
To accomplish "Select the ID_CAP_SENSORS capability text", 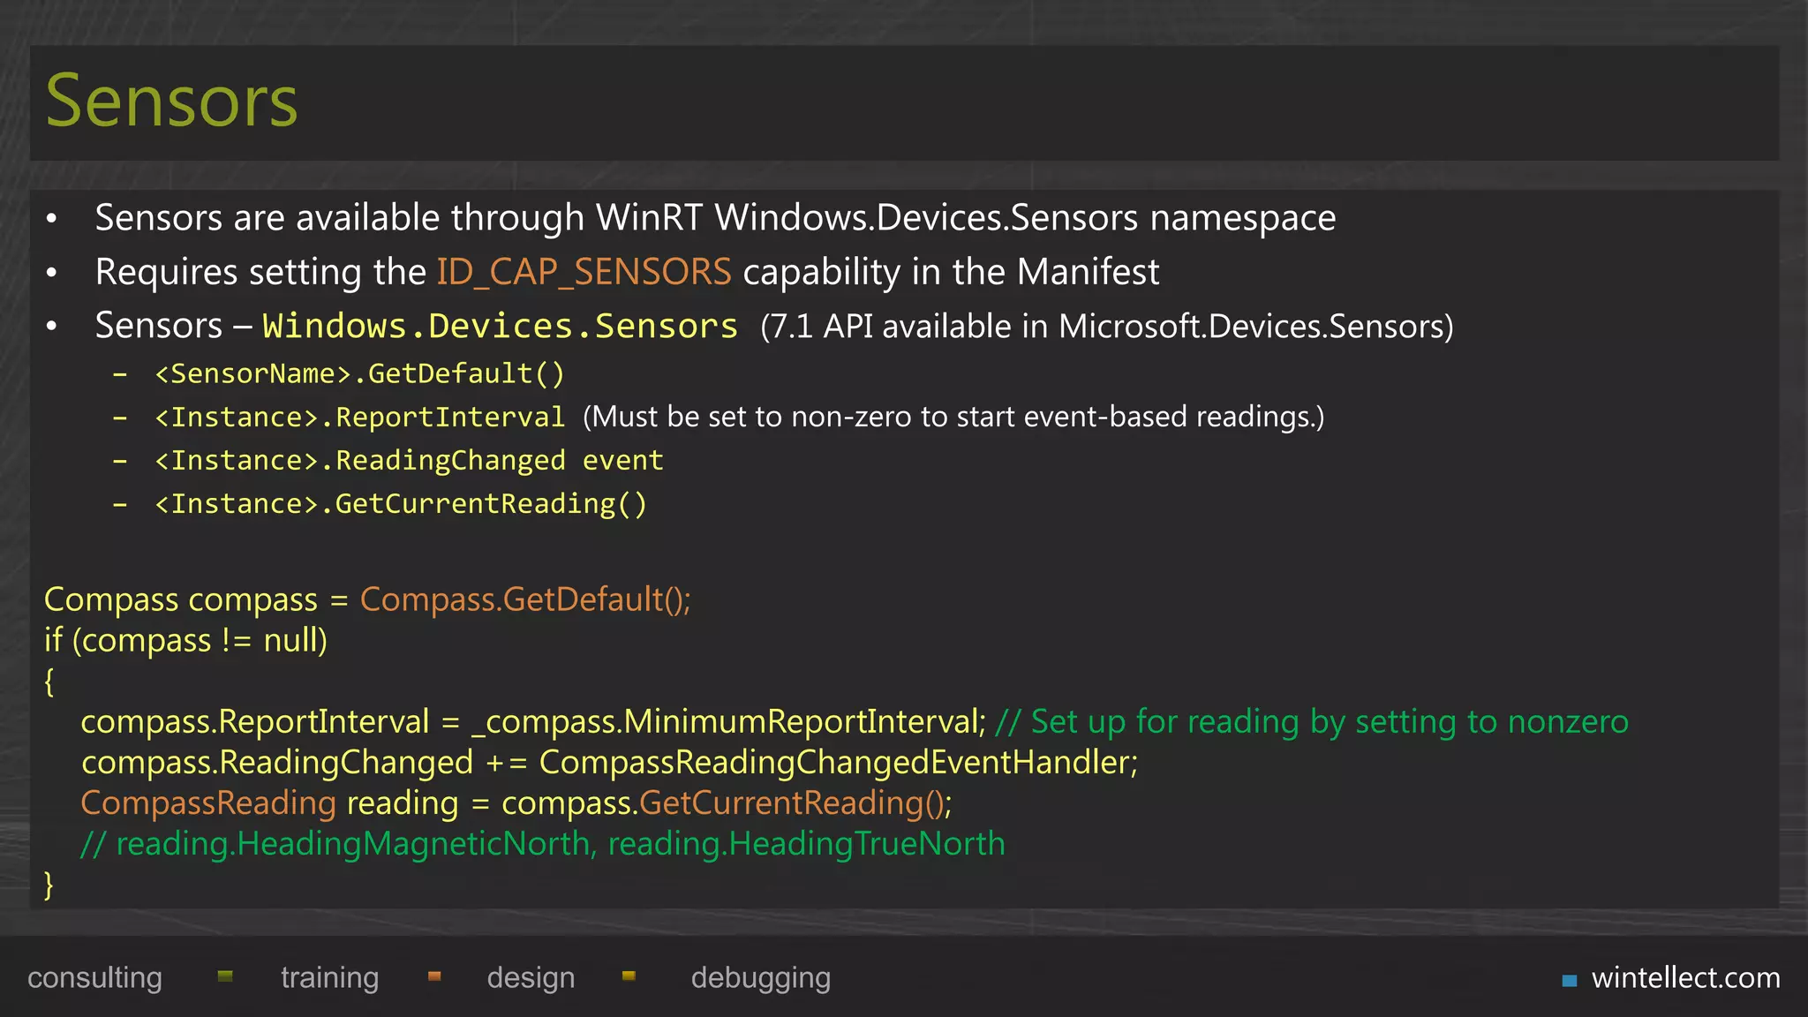I will (x=584, y=272).
